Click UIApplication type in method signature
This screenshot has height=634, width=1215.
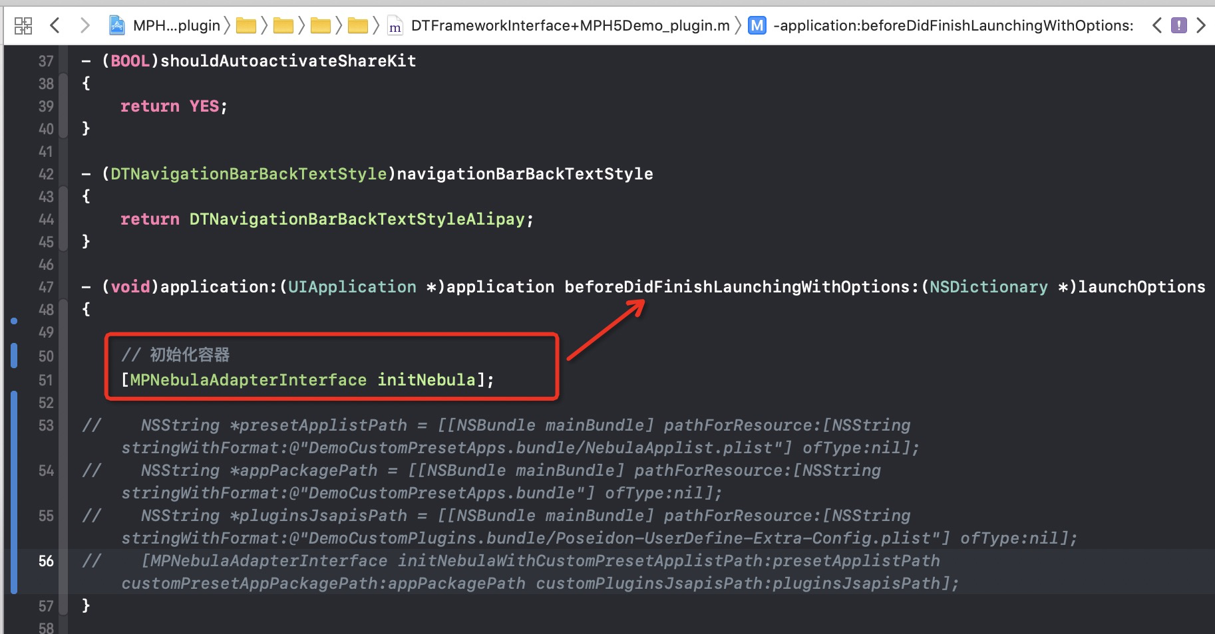point(352,287)
